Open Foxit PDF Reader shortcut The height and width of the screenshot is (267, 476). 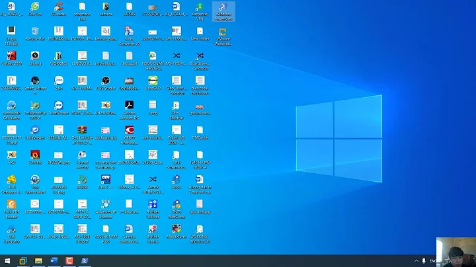coord(11,210)
